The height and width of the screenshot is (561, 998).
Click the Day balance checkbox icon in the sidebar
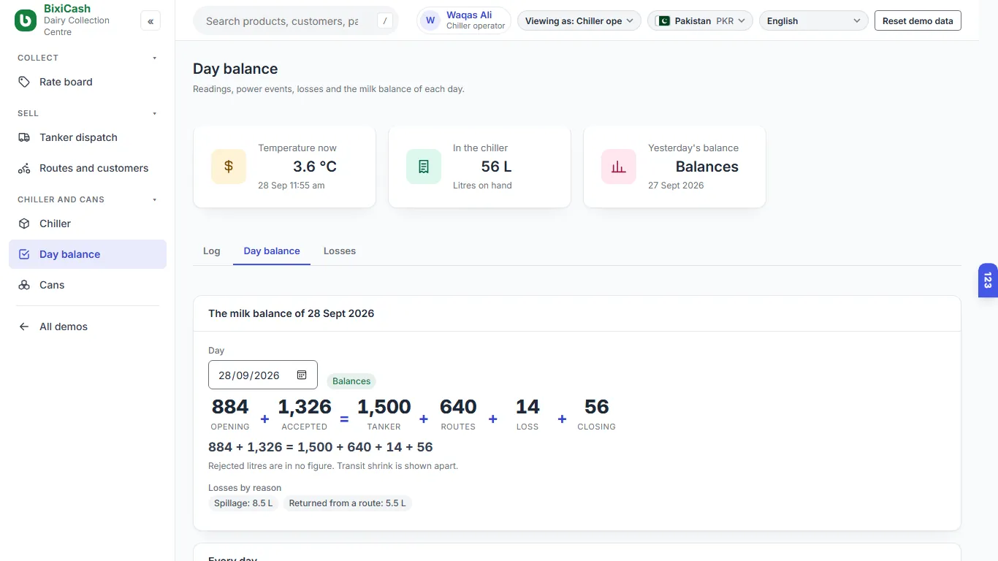[x=24, y=254]
